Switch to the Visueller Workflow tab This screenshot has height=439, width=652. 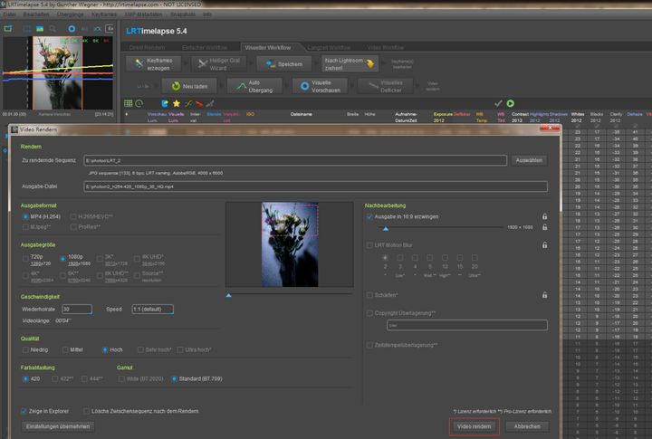268,47
